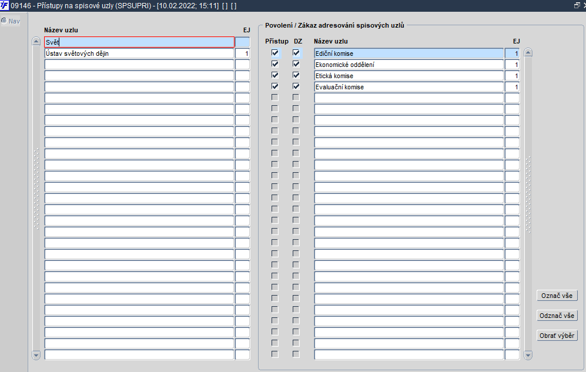The width and height of the screenshot is (586, 372).
Task: Click the application logo icon in title bar
Action: [5, 6]
